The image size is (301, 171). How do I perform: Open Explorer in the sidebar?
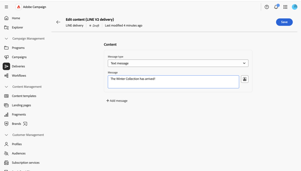tap(18, 27)
